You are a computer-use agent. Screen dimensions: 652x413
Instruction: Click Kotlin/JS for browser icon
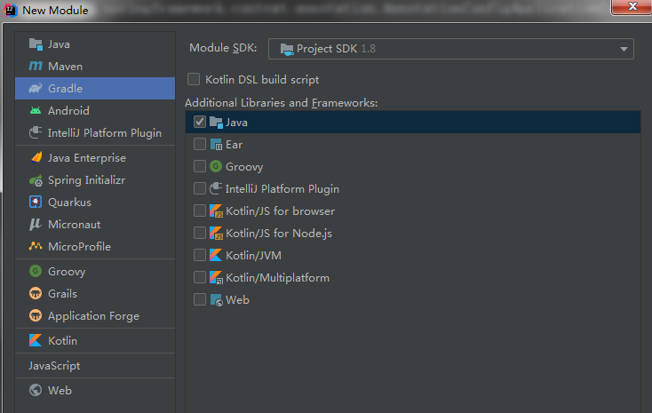click(x=216, y=210)
